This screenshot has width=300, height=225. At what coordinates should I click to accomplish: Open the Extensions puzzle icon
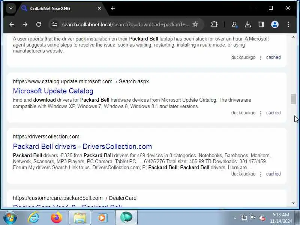click(x=214, y=24)
